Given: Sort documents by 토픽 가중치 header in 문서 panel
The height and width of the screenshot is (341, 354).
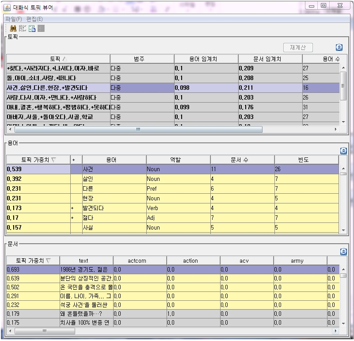Looking at the screenshot, I should point(33,261).
